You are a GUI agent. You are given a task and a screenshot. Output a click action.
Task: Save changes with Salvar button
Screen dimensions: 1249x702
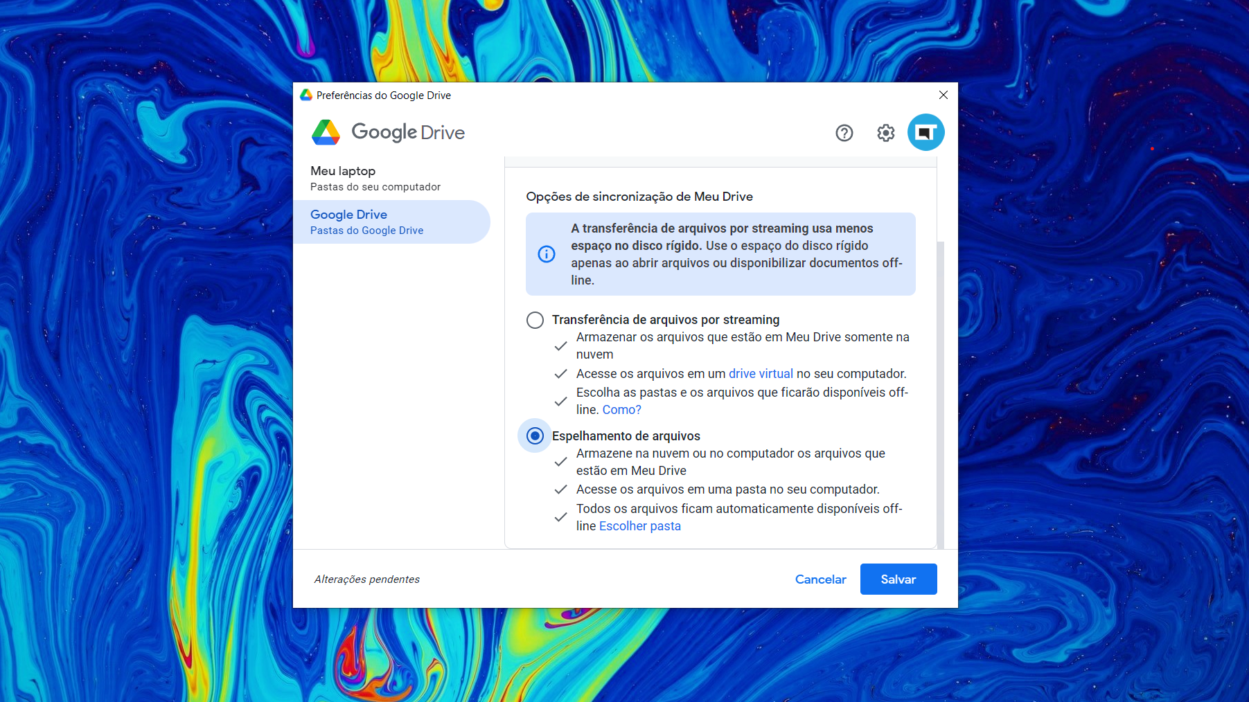[898, 579]
